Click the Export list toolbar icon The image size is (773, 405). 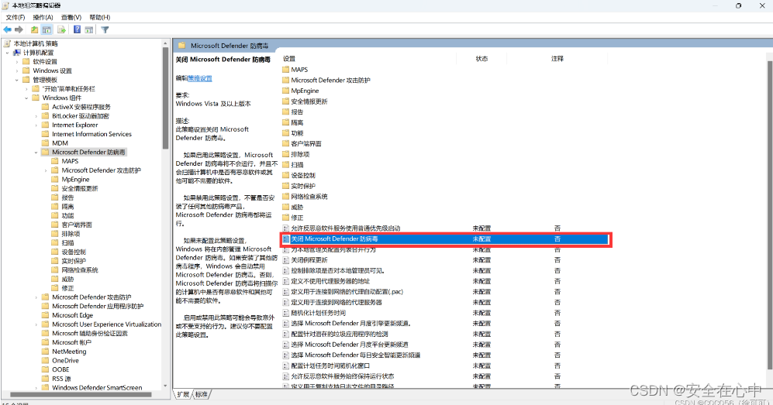tap(61, 29)
